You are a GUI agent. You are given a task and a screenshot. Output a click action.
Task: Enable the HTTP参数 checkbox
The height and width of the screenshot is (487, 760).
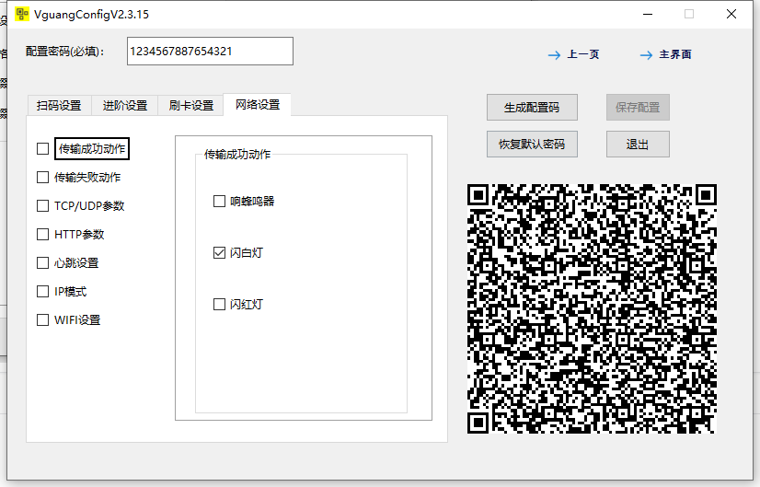42,235
